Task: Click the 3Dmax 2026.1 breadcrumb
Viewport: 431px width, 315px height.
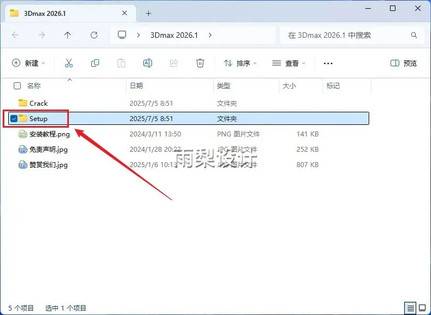Action: click(174, 35)
